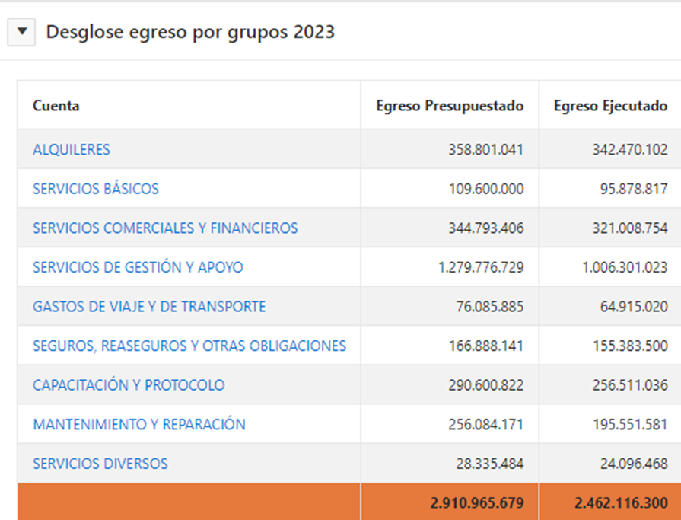Select executed value 64.915.020
Image resolution: width=681 pixels, height=520 pixels.
tap(634, 307)
